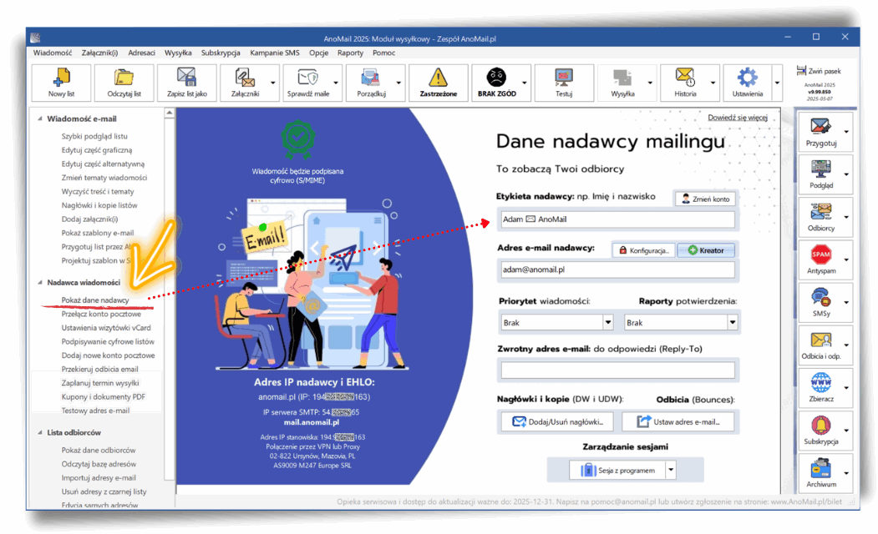This screenshot has height=534, width=878.
Task: Collapse the Nadawca wiadomości tree section
Action: tap(40, 282)
